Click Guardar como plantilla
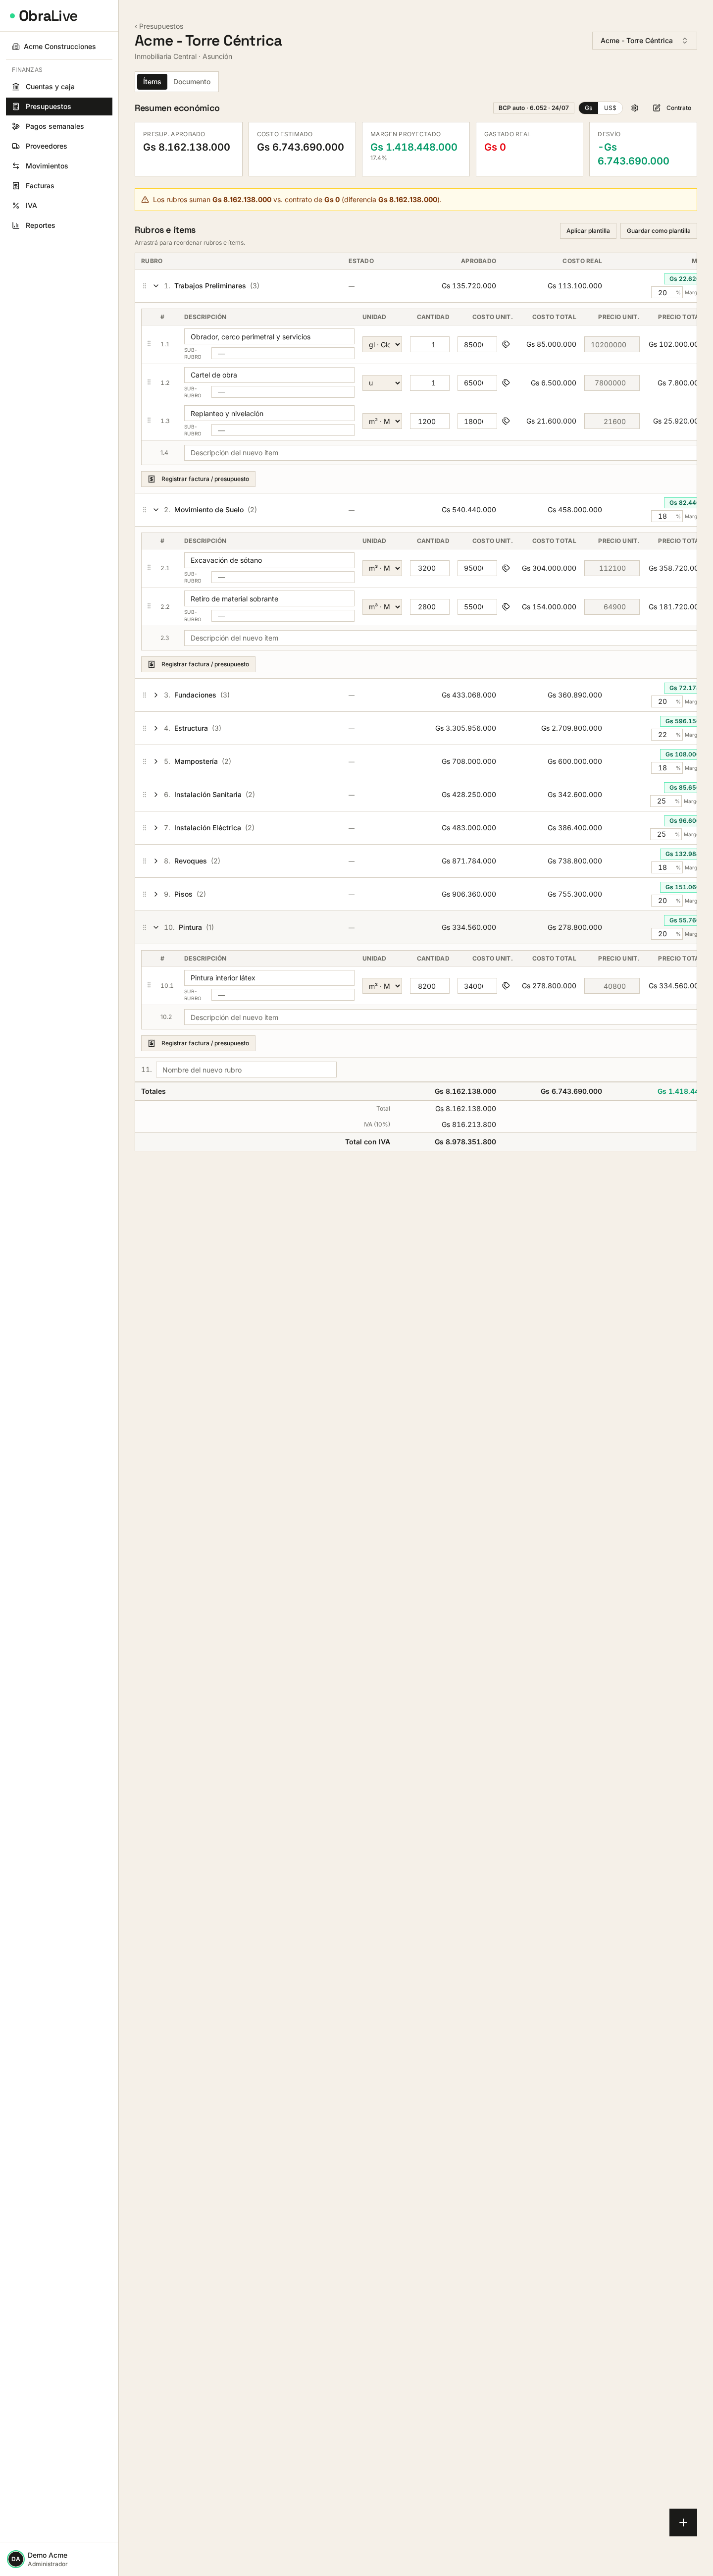 (x=658, y=231)
